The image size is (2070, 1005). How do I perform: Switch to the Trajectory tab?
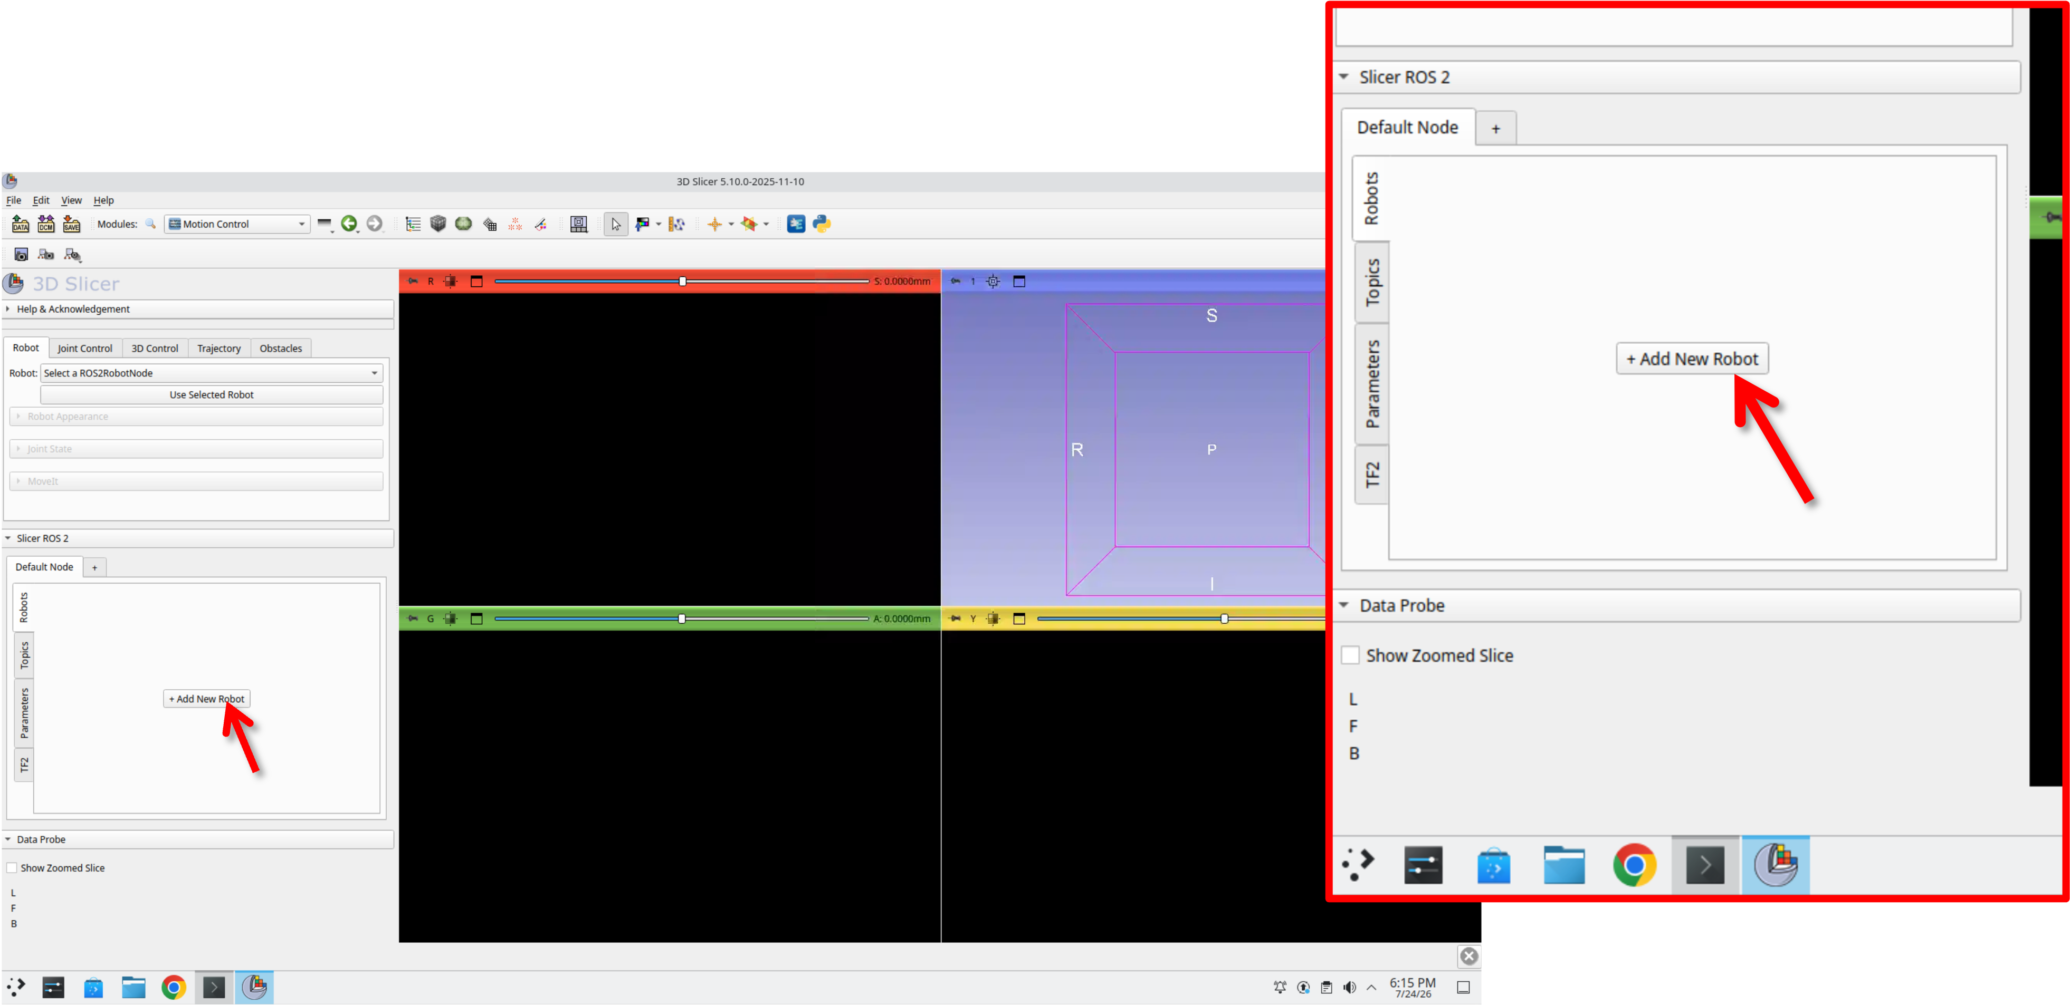(x=218, y=349)
